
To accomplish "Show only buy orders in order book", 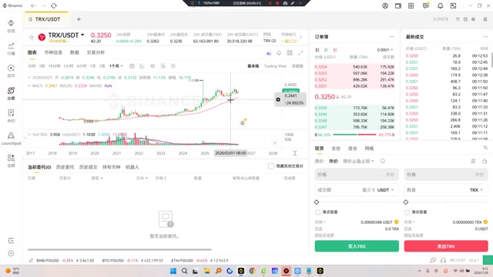I will [x=327, y=50].
